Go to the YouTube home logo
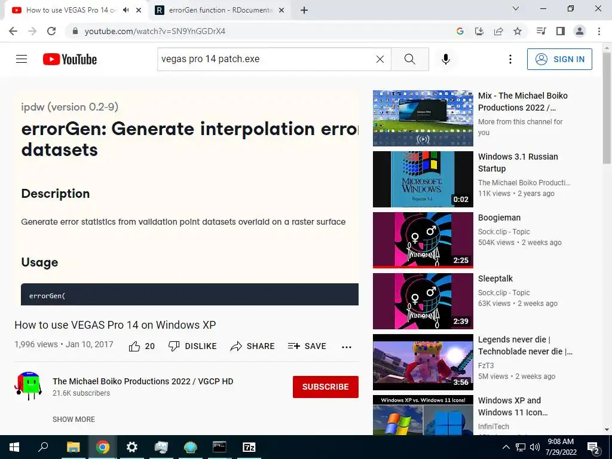612x459 pixels. pos(70,59)
